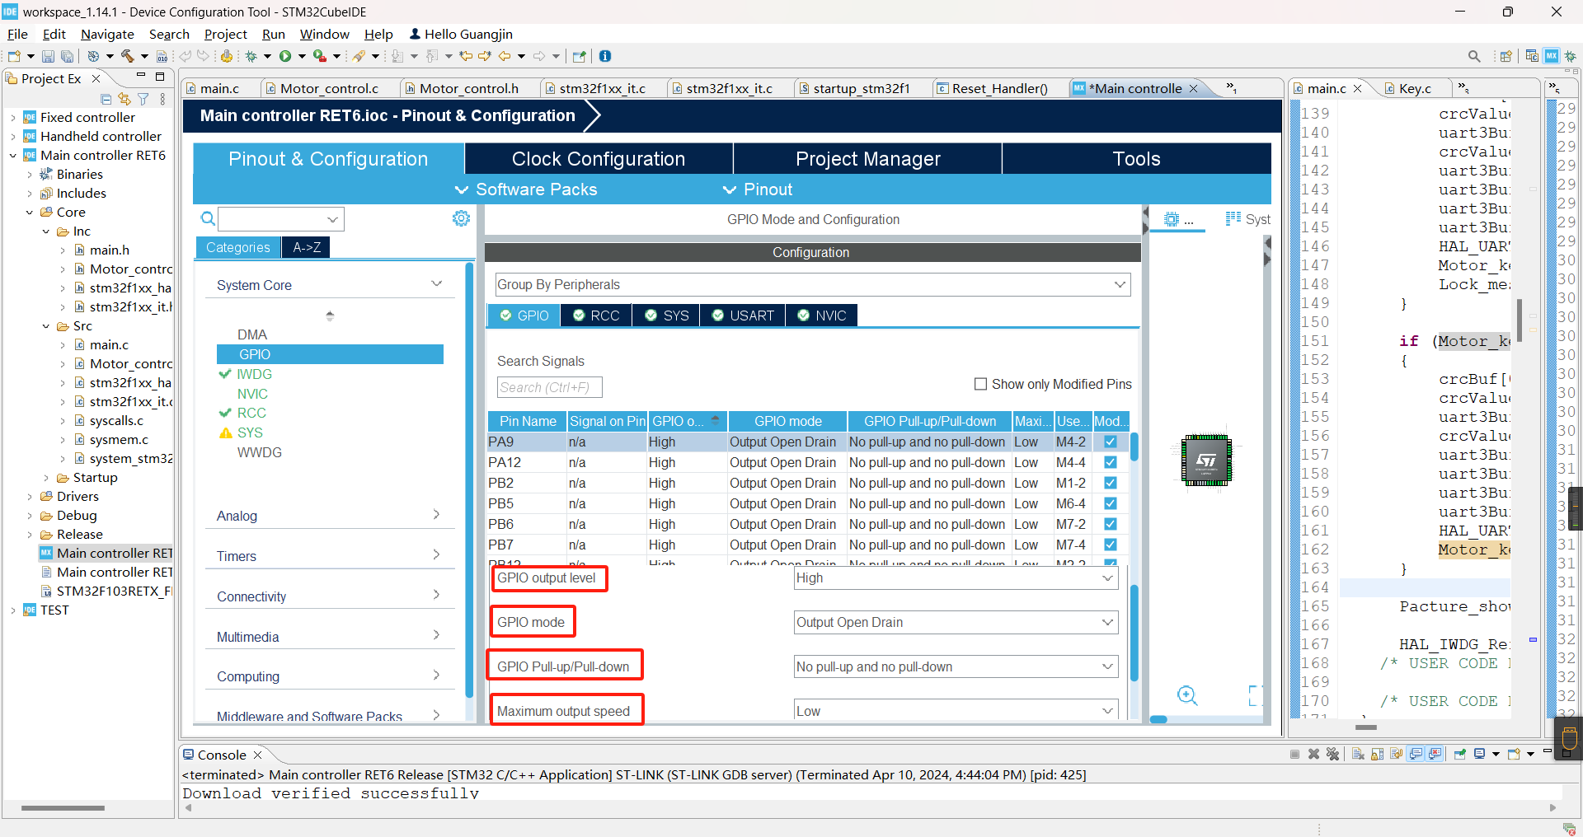Image resolution: width=1583 pixels, height=837 pixels.
Task: Switch to the Clock Configuration tab
Action: coord(599,159)
